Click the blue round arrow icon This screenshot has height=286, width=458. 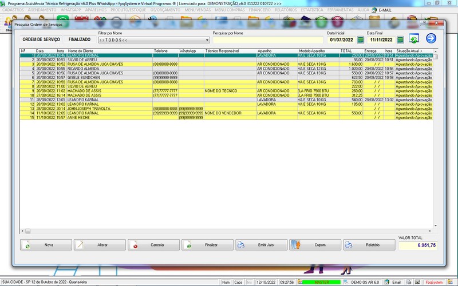pos(431,38)
